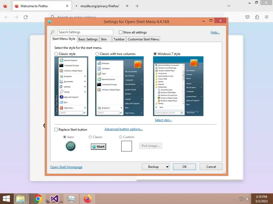Open the Backup dropdown arrow

(x=167, y=167)
